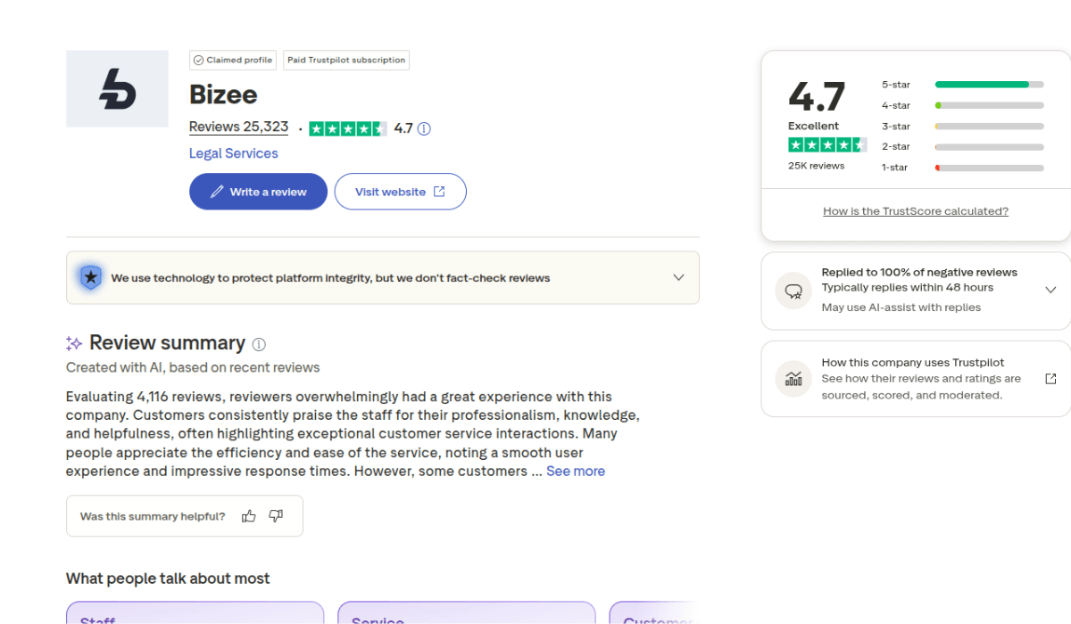Click the info icon next to Review summary
This screenshot has height=624, width=1071.
click(259, 344)
